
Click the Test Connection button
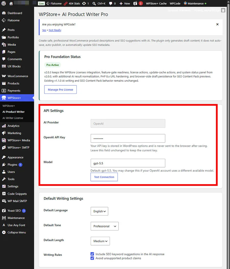click(104, 177)
